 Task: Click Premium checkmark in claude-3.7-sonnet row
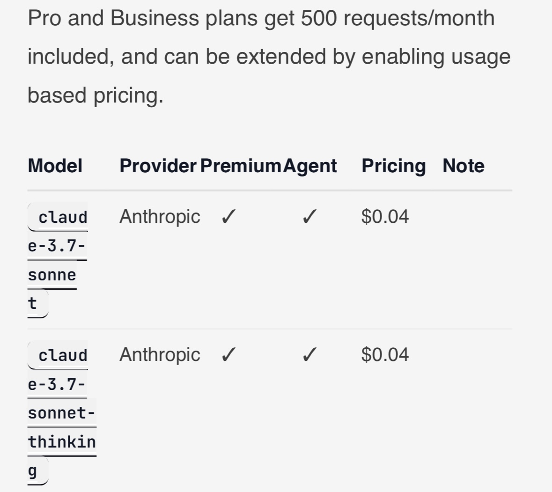click(228, 216)
